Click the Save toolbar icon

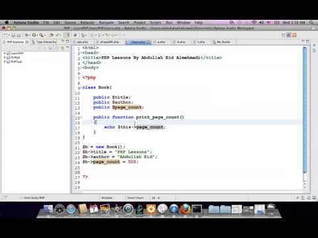(13, 35)
